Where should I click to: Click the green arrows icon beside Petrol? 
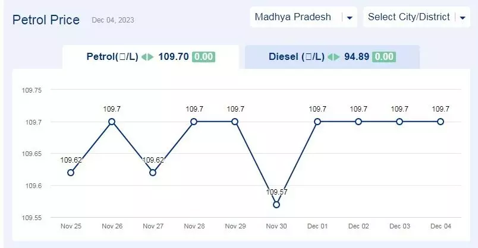pos(147,57)
